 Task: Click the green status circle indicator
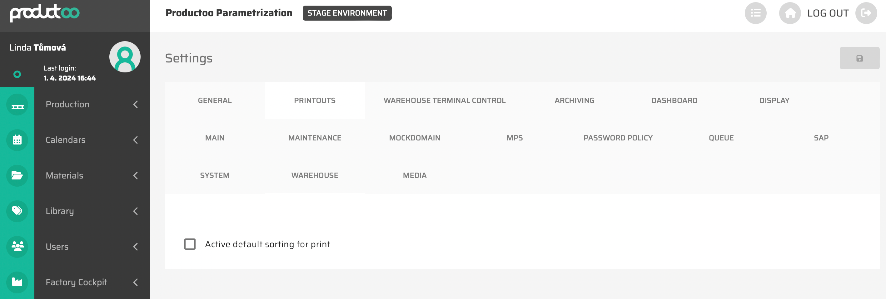17,74
